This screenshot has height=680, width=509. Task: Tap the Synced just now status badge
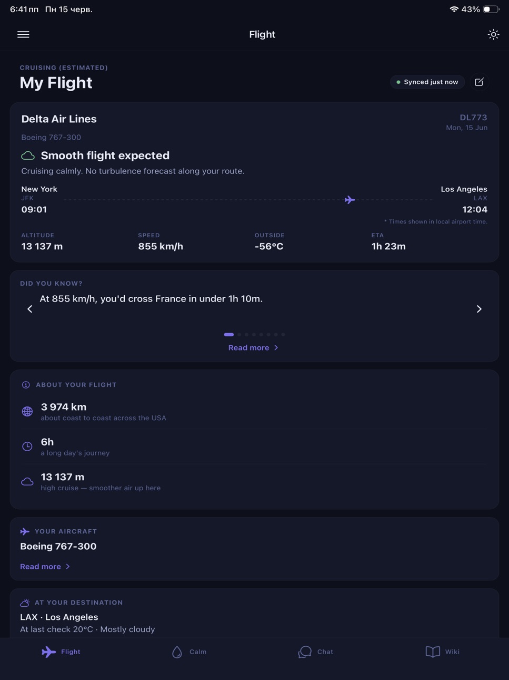427,82
